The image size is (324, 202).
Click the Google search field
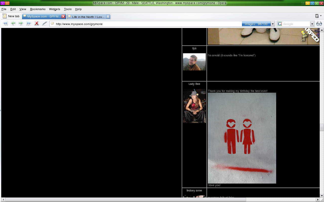pyautogui.click(x=296, y=24)
